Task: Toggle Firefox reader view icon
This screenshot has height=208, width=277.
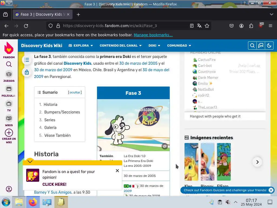Action: (x=192, y=26)
